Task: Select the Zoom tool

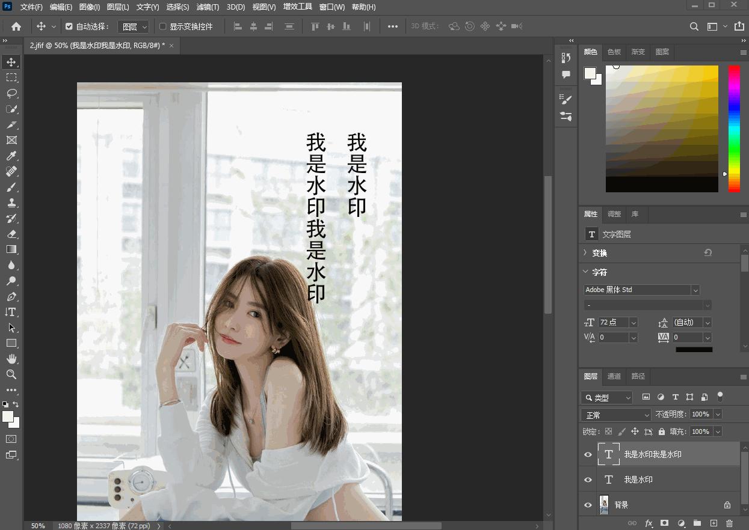Action: (x=11, y=374)
